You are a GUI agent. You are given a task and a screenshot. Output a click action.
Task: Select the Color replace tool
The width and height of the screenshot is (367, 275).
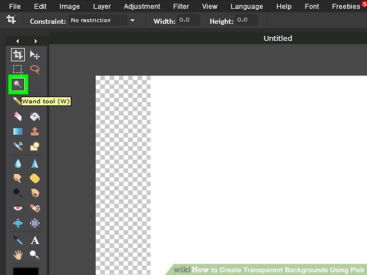click(x=18, y=146)
